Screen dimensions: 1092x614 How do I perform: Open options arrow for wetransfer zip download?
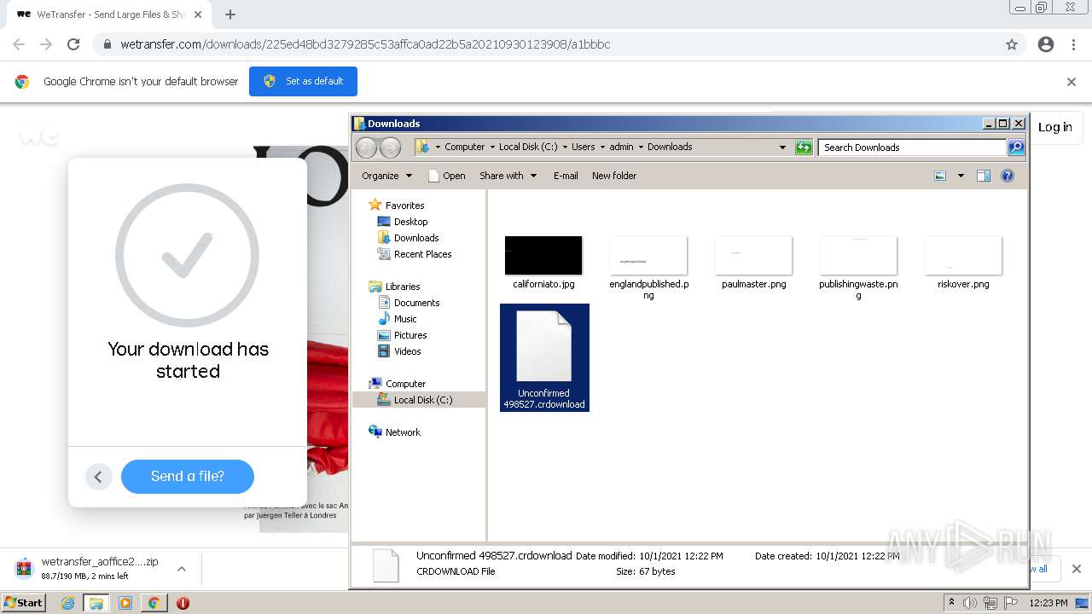tap(182, 569)
